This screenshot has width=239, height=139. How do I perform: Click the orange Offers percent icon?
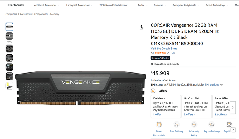[x=153, y=91]
